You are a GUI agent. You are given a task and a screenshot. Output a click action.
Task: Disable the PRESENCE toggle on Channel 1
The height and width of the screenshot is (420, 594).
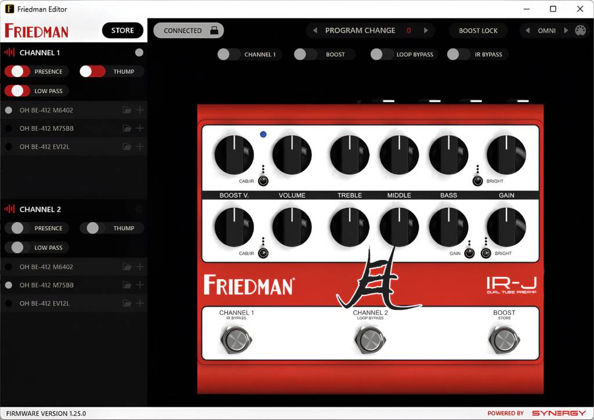coord(17,71)
